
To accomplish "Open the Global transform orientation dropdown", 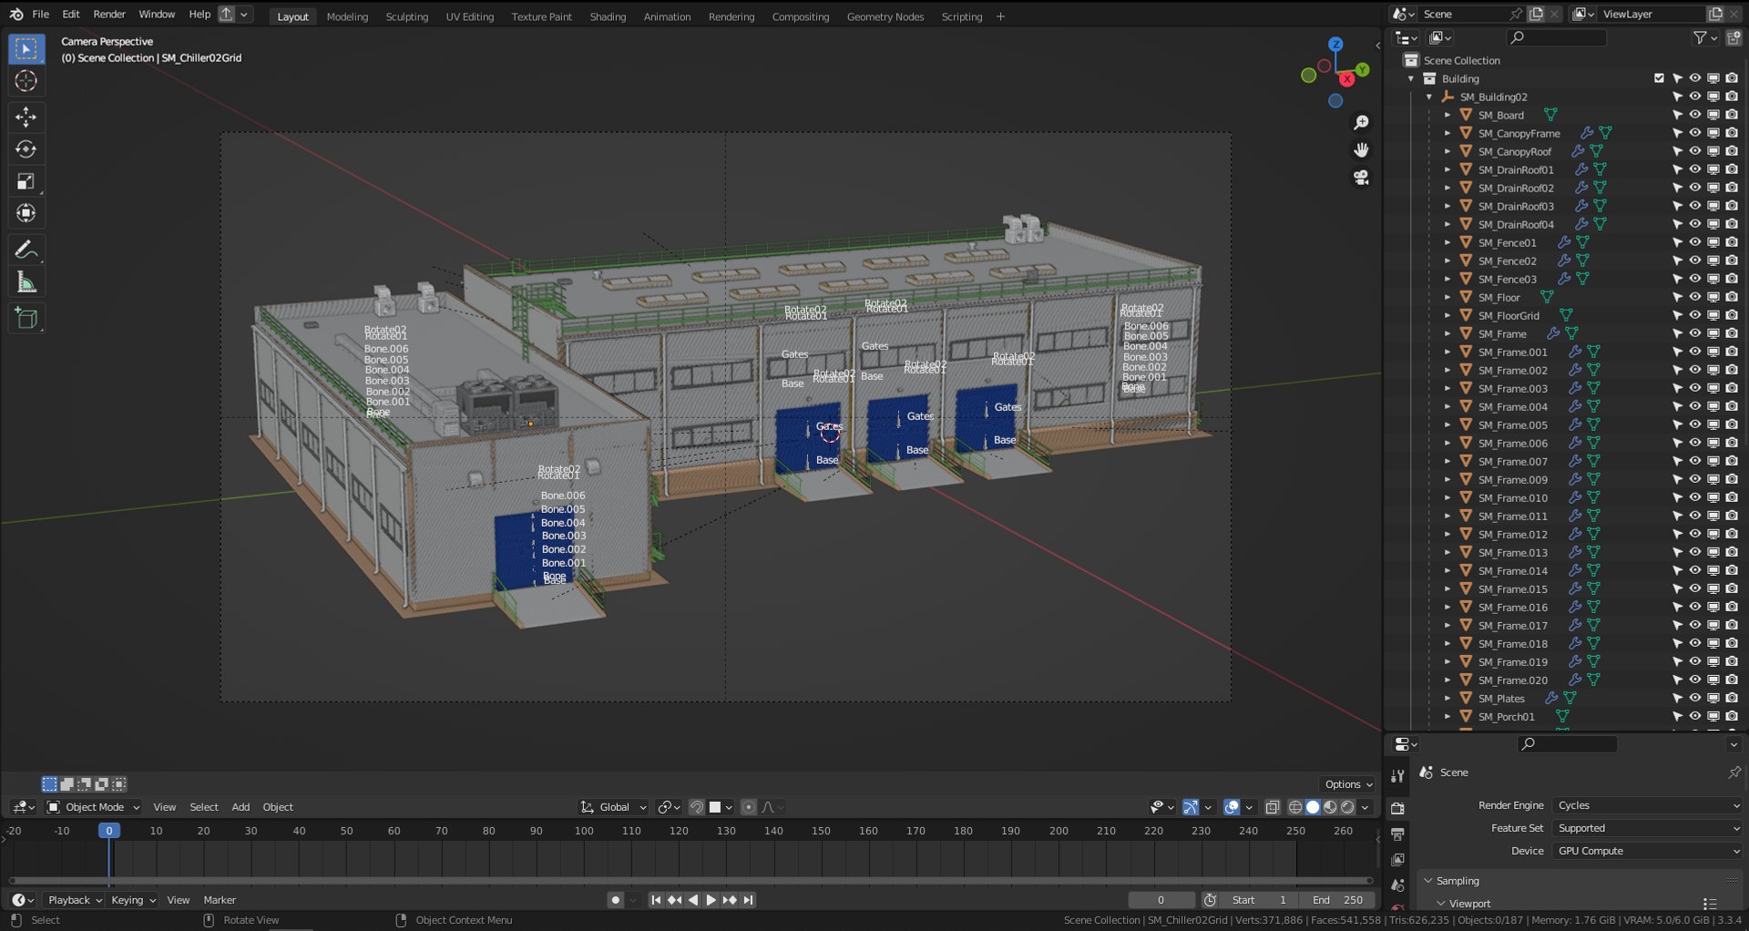I will pyautogui.click(x=614, y=807).
